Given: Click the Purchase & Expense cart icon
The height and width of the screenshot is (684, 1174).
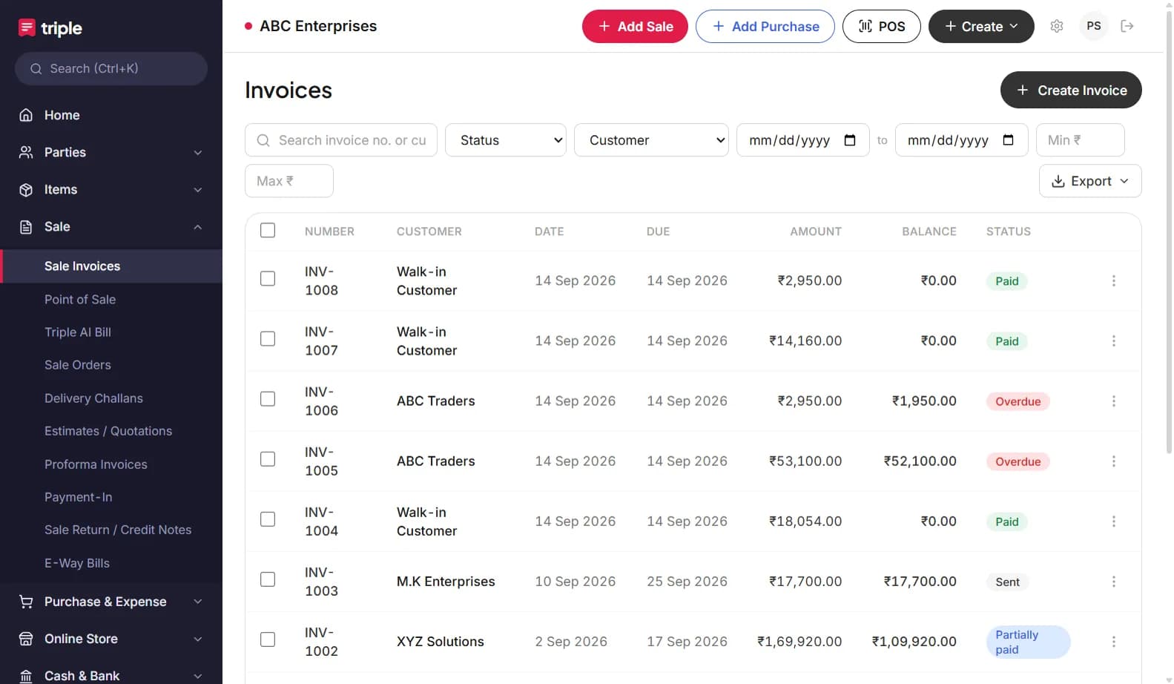Looking at the screenshot, I should pos(26,602).
